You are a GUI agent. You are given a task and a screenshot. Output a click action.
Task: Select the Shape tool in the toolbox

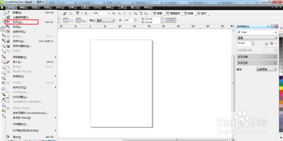click(3, 35)
